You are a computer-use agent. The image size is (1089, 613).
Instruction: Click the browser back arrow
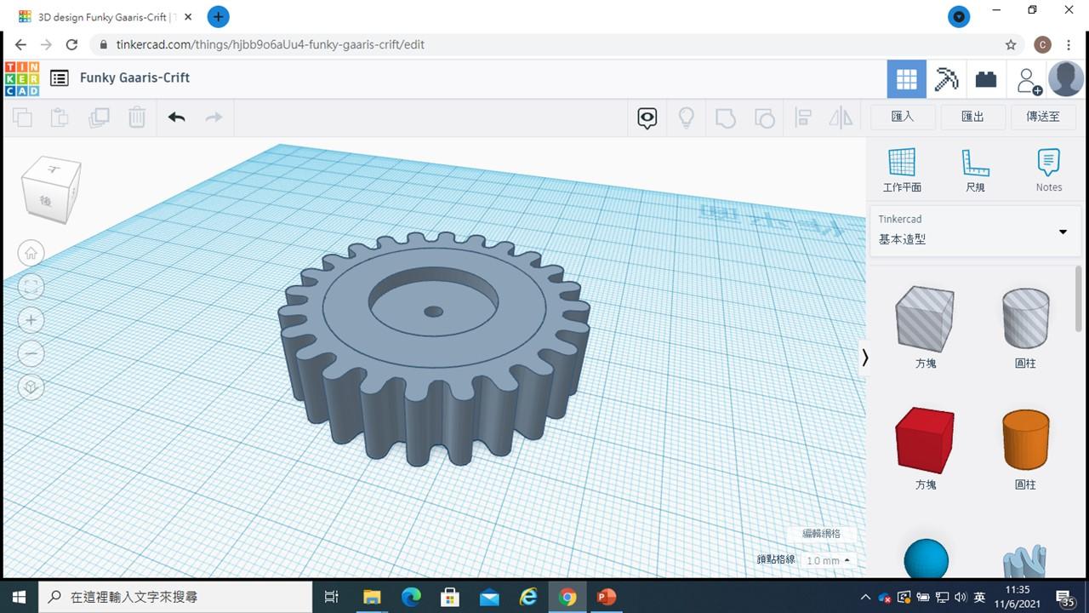(x=20, y=45)
